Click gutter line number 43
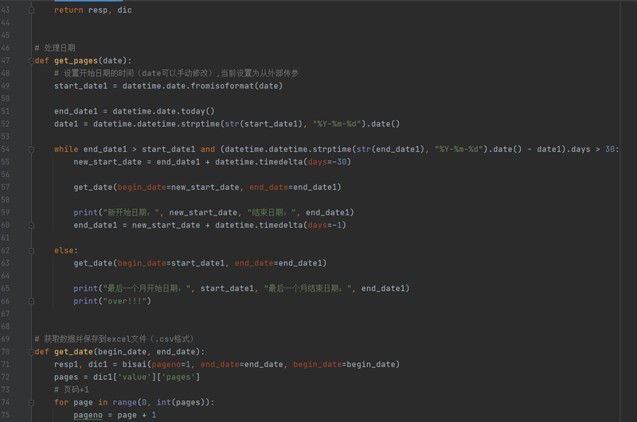This screenshot has height=422, width=637. 6,10
